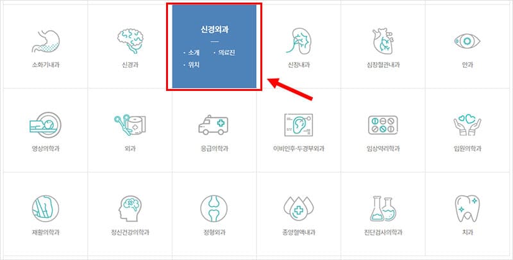Open the 심장혈관내과 heart icon

click(x=383, y=41)
